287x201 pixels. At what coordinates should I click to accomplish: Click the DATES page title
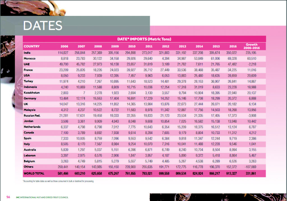43,26
